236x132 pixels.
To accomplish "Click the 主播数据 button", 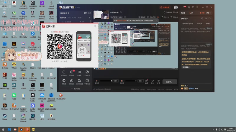I will tap(165, 7).
